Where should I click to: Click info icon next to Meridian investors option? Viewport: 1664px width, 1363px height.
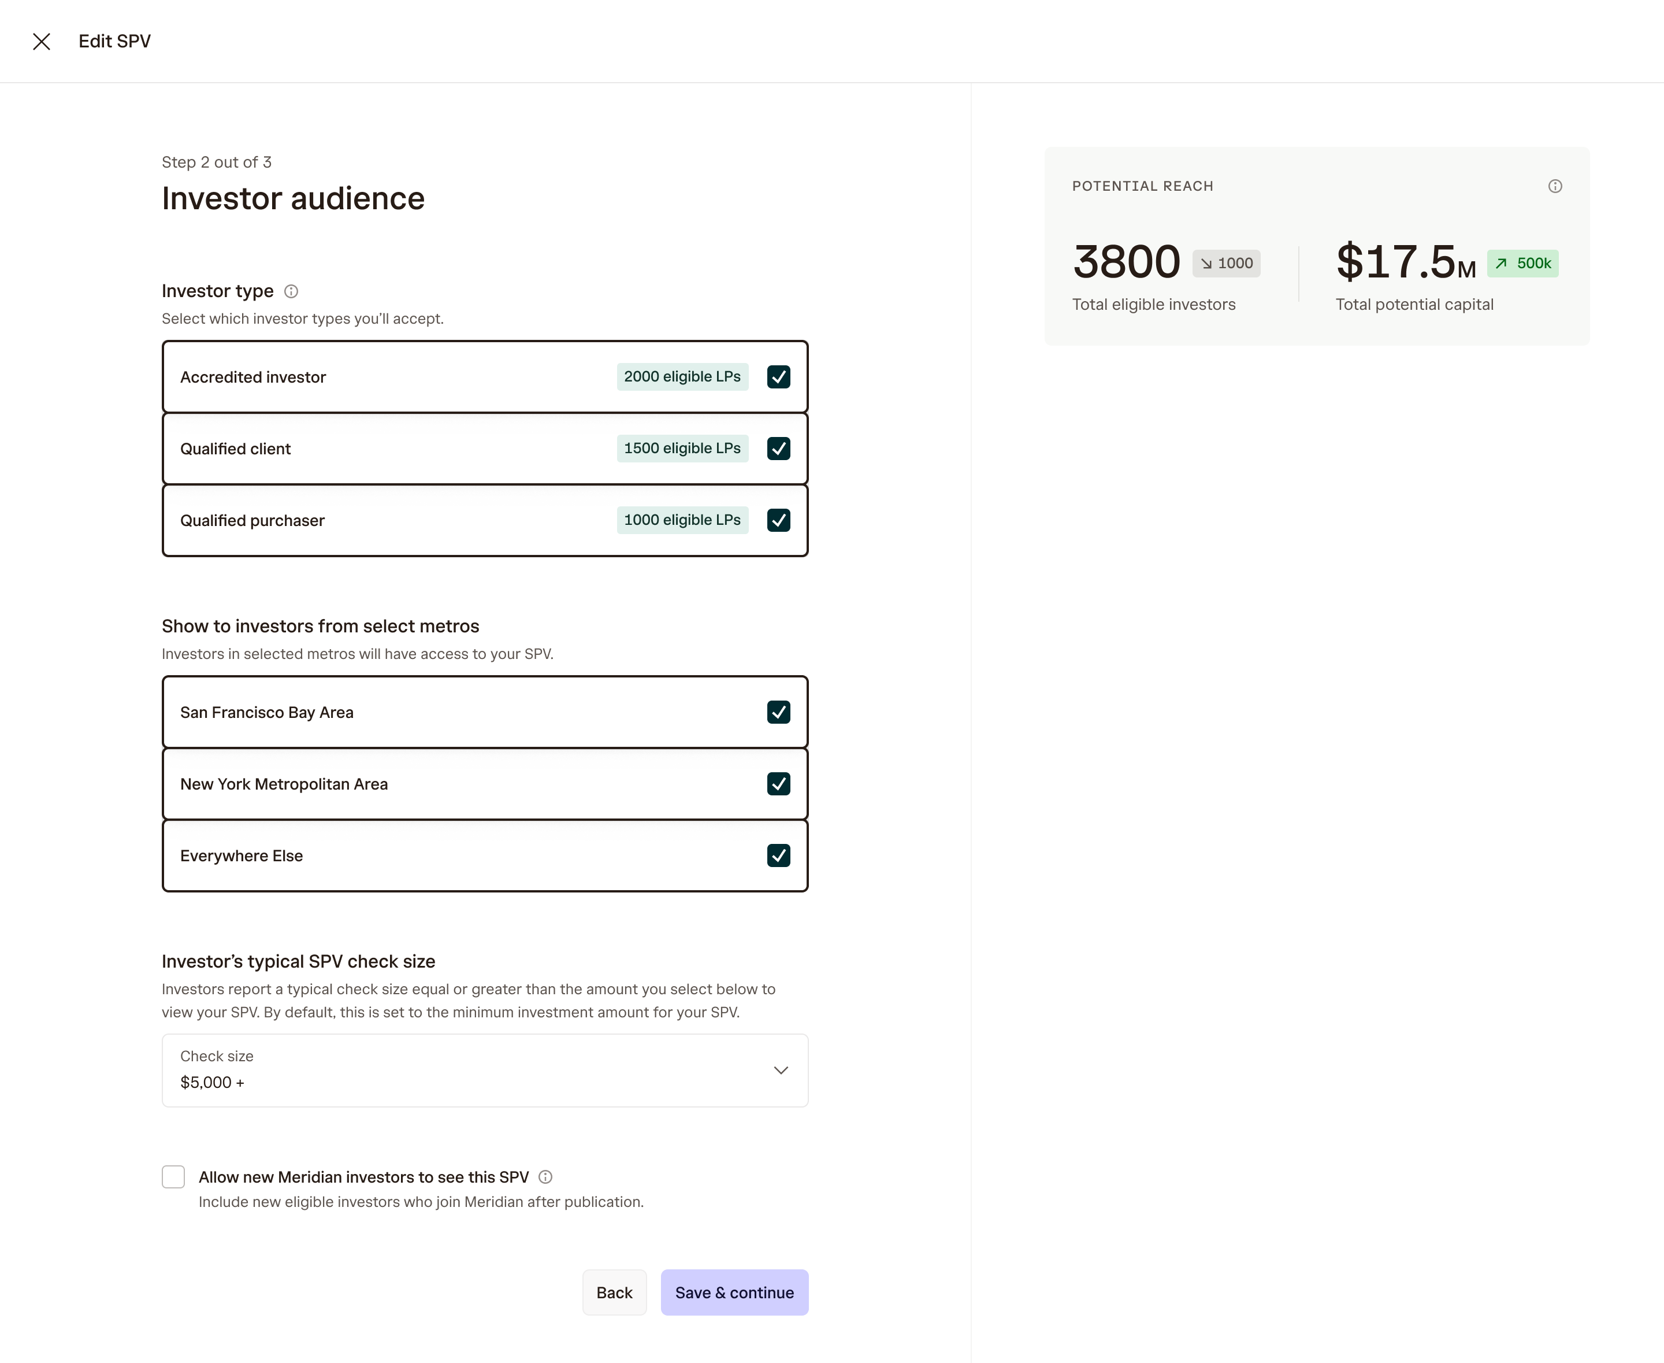545,1177
